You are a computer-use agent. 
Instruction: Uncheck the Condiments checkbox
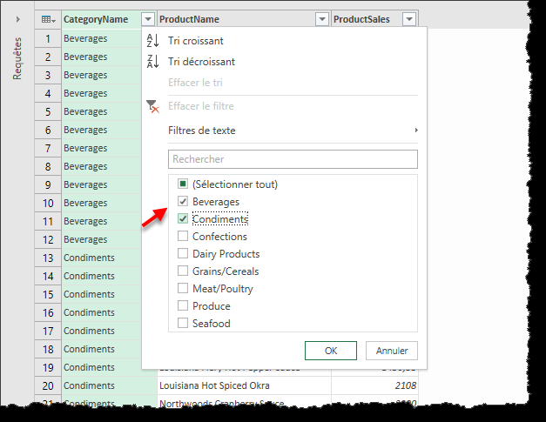(183, 219)
